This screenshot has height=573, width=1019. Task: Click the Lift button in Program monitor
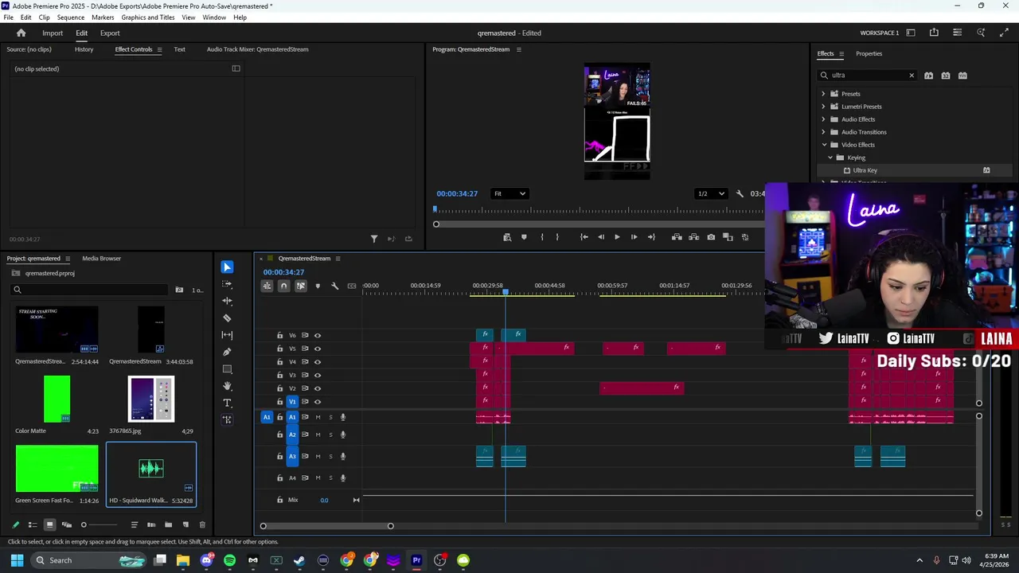[x=677, y=237]
